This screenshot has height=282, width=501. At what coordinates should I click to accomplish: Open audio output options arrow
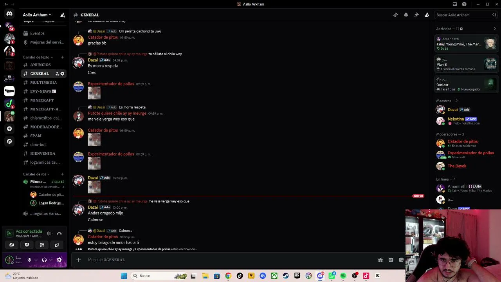click(51, 260)
